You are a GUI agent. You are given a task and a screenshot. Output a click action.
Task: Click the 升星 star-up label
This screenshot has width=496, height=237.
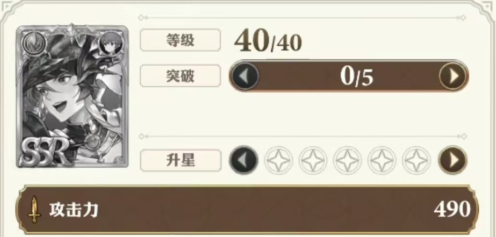click(180, 160)
